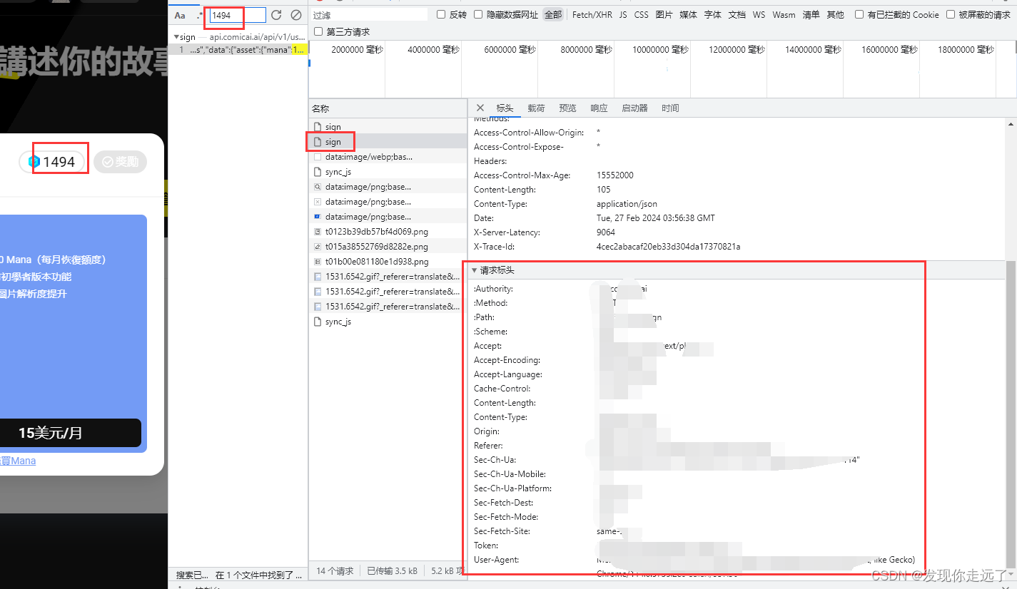This screenshot has width=1017, height=589.
Task: Open the first sync_js request
Action: tap(388, 172)
